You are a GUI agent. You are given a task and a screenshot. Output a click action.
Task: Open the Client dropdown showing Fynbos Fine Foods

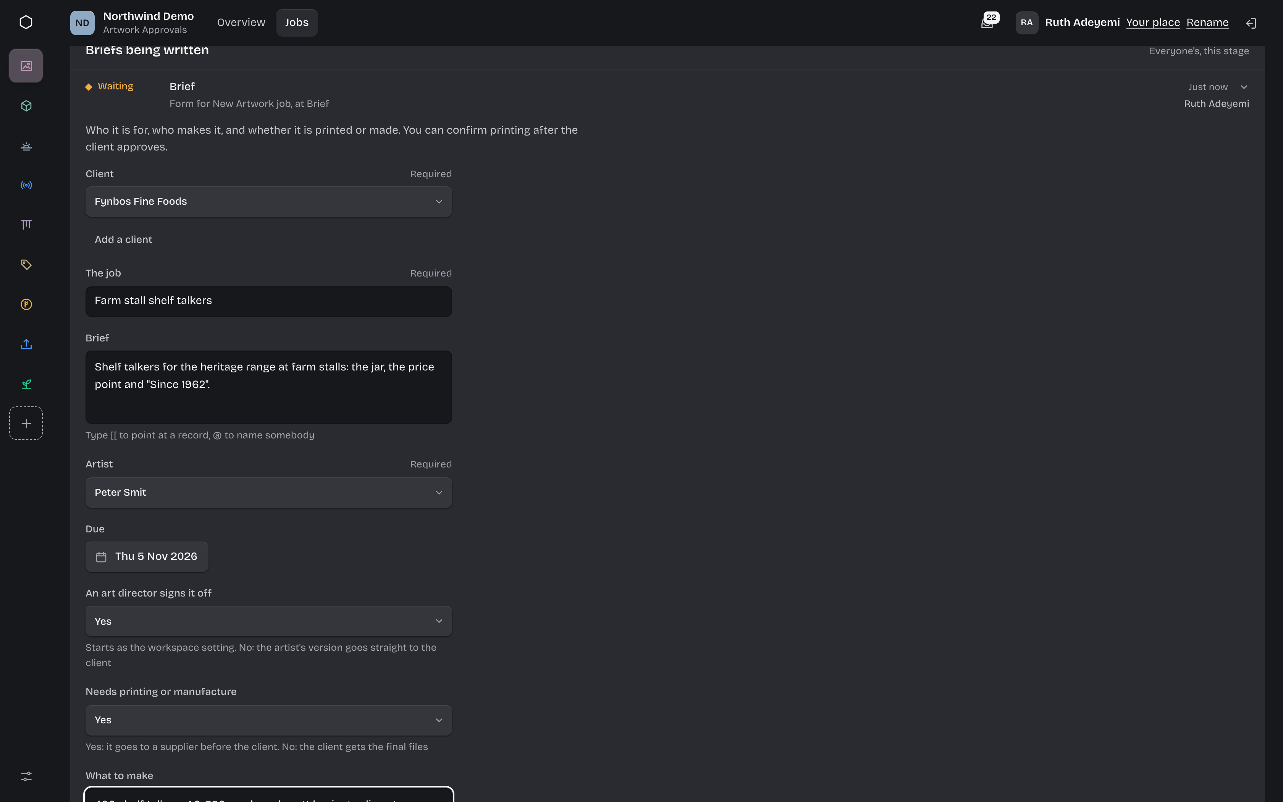pyautogui.click(x=268, y=202)
